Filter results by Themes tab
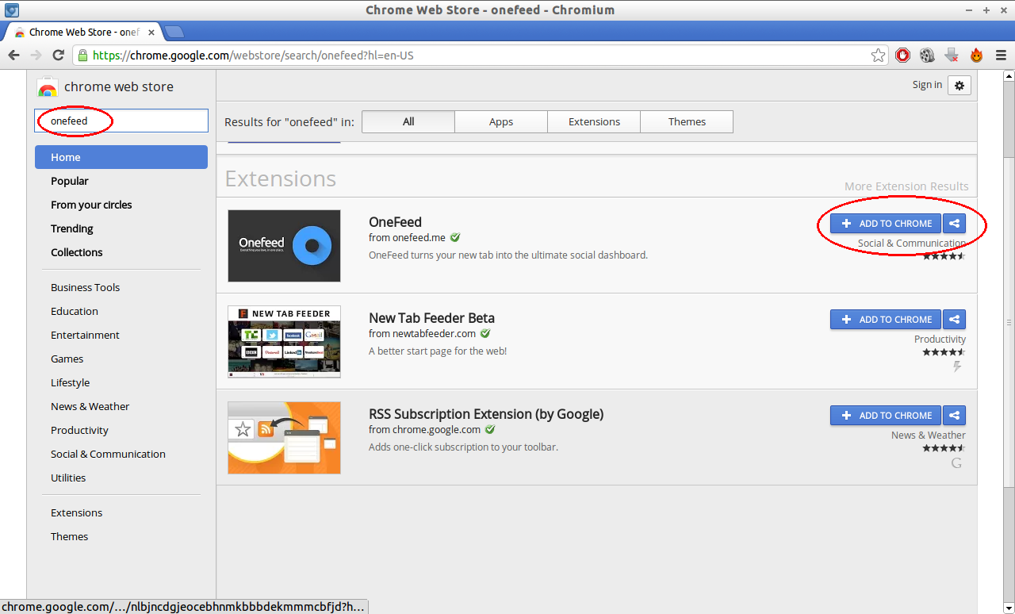The width and height of the screenshot is (1015, 614). pos(687,121)
